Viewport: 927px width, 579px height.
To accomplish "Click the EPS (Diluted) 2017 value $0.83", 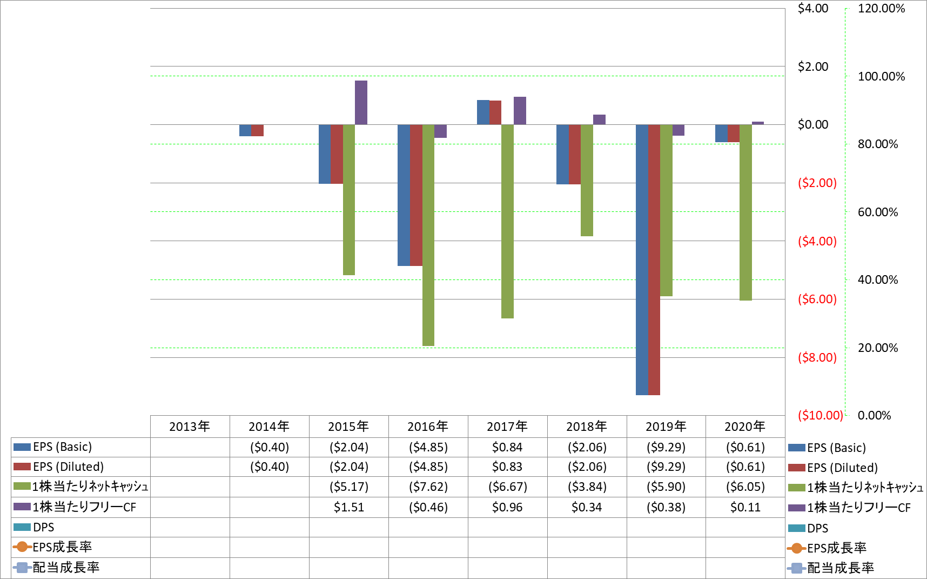I will [507, 467].
